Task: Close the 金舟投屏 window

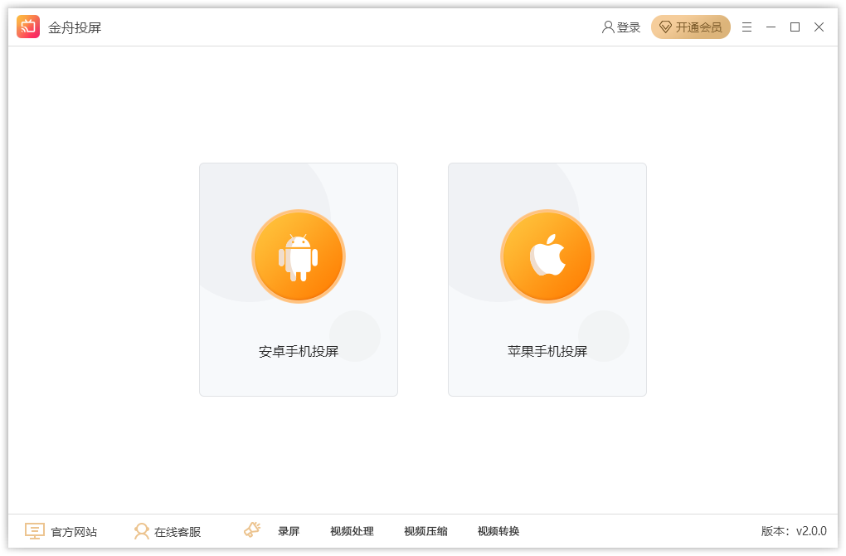Action: coord(819,27)
